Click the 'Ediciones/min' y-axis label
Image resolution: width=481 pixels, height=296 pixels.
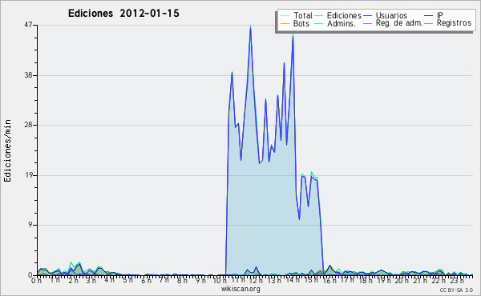point(7,150)
